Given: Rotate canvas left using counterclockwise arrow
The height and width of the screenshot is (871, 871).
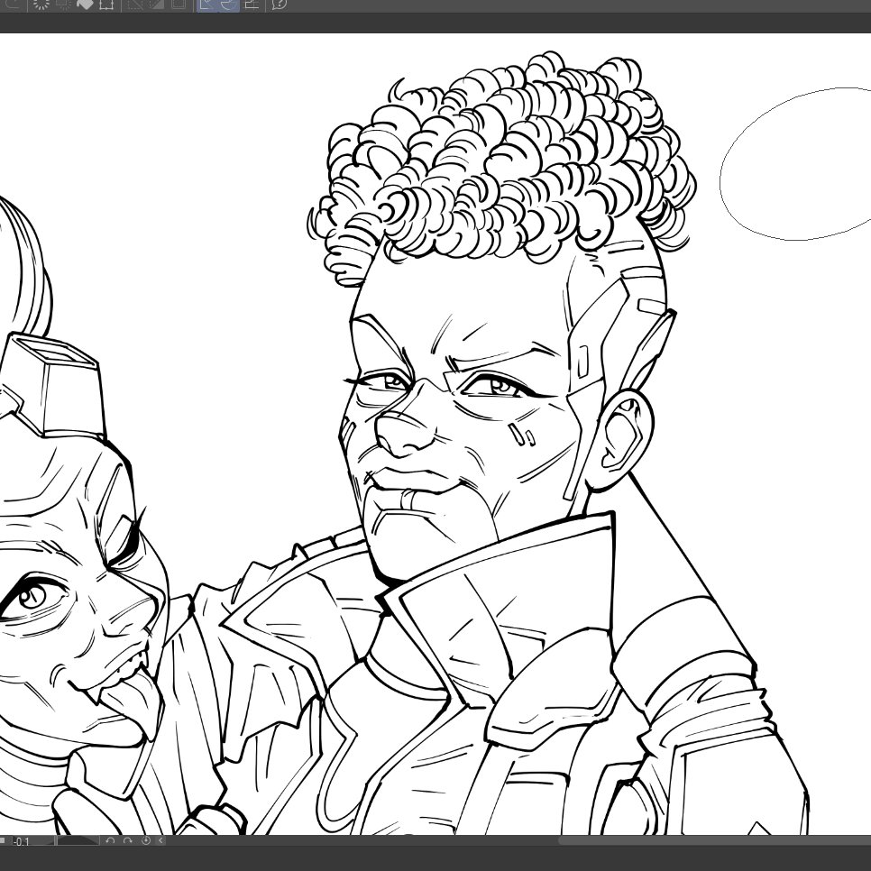Looking at the screenshot, I should [x=110, y=840].
